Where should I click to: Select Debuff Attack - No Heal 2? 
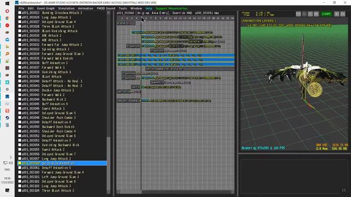click(x=62, y=85)
